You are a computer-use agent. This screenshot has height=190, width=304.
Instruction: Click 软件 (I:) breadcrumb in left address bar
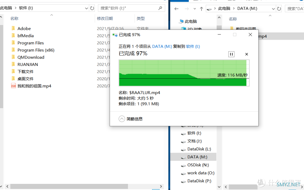[x=26, y=8]
